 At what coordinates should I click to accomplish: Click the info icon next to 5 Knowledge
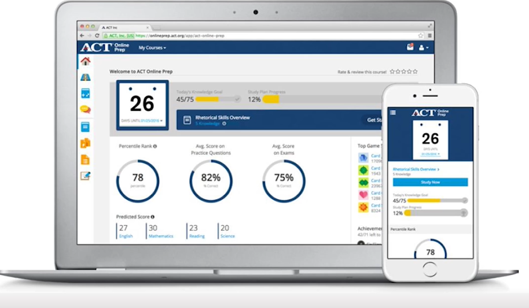pos(224,124)
